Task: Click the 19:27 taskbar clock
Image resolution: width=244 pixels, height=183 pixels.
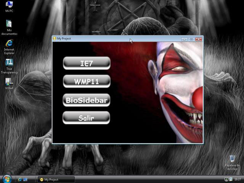Action: [x=238, y=180]
